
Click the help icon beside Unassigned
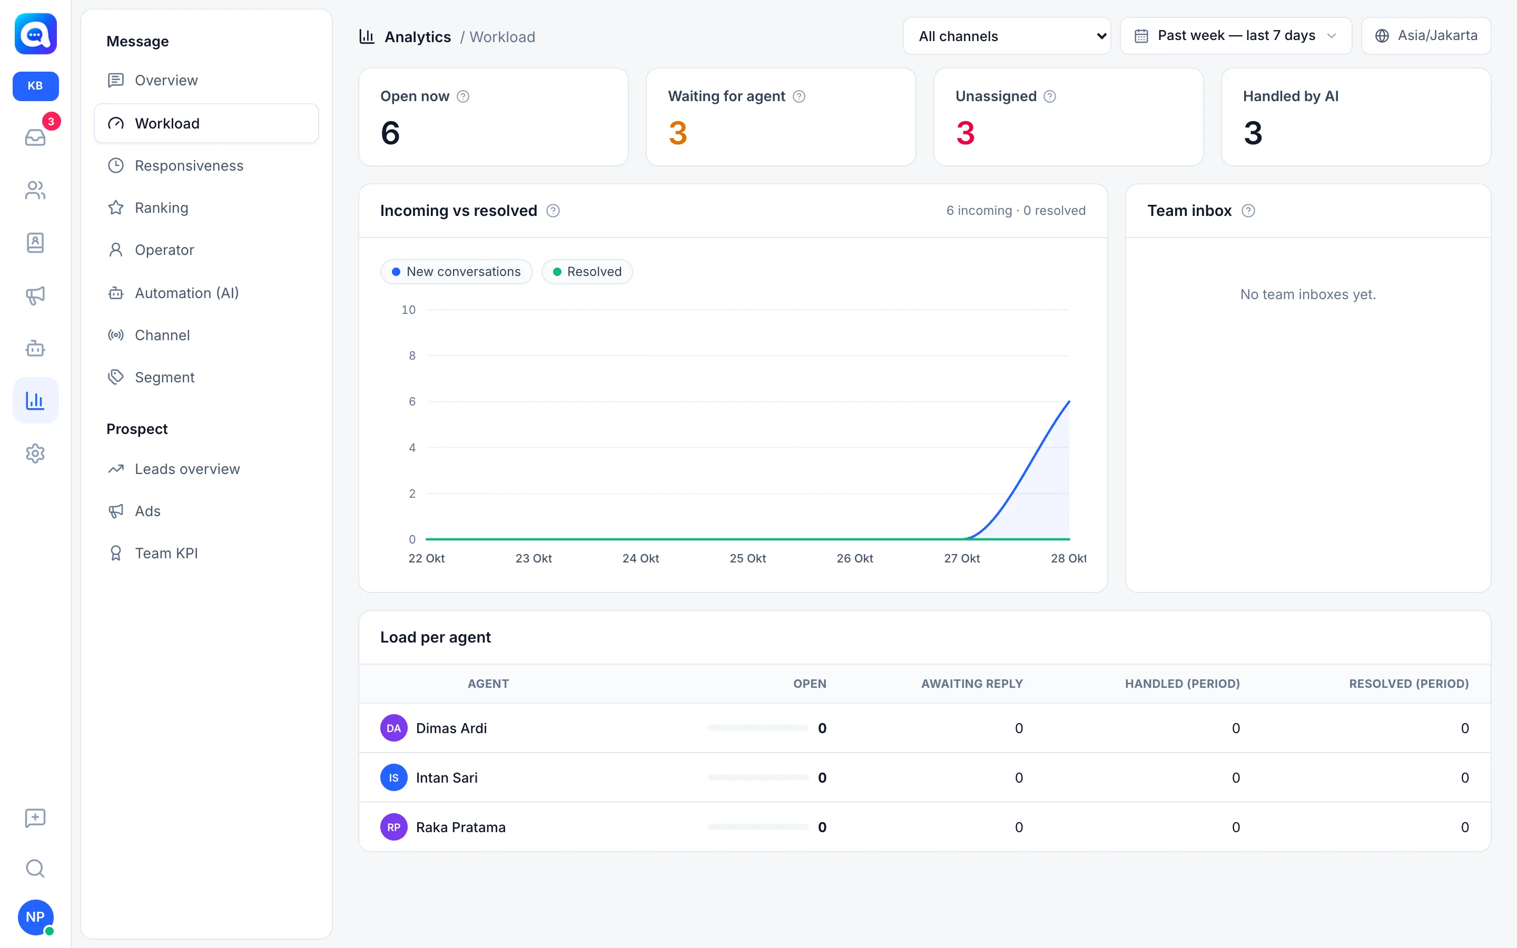(x=1050, y=96)
